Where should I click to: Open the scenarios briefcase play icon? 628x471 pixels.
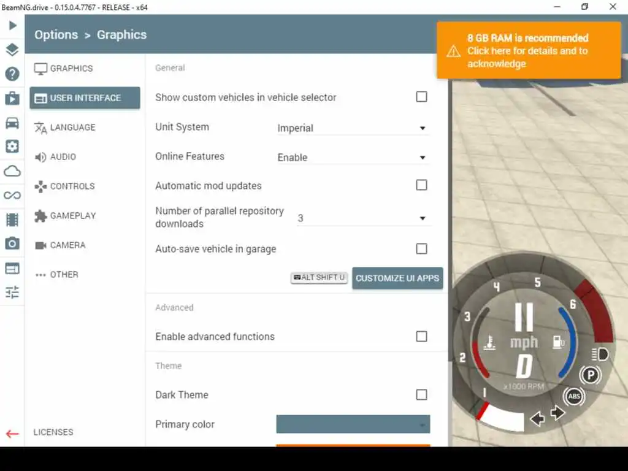click(12, 98)
